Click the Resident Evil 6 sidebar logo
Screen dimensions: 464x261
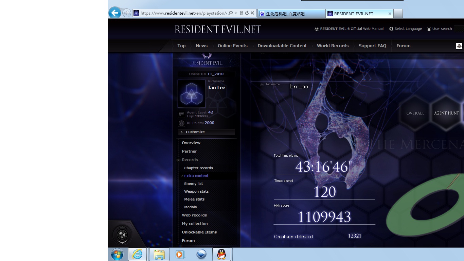pyautogui.click(x=207, y=59)
